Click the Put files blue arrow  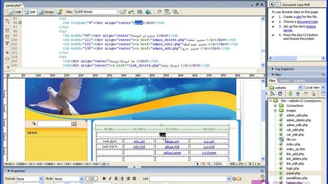[298, 94]
